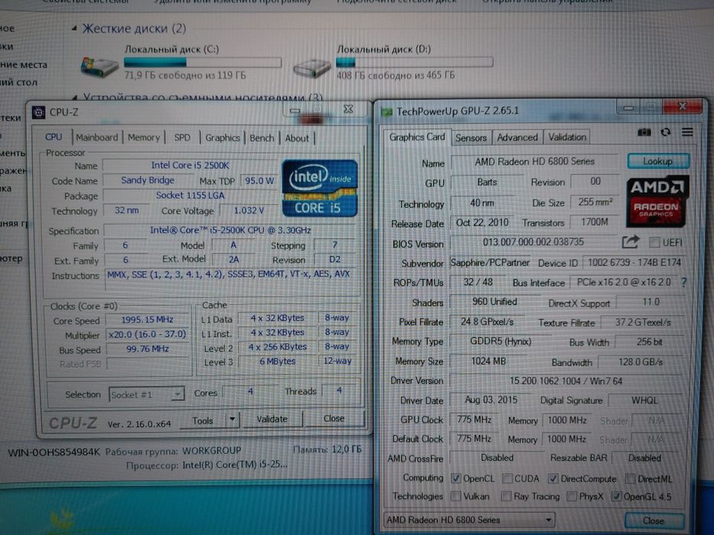Toggle the Vulkan checkbox
This screenshot has height=535, width=714.
point(455,496)
